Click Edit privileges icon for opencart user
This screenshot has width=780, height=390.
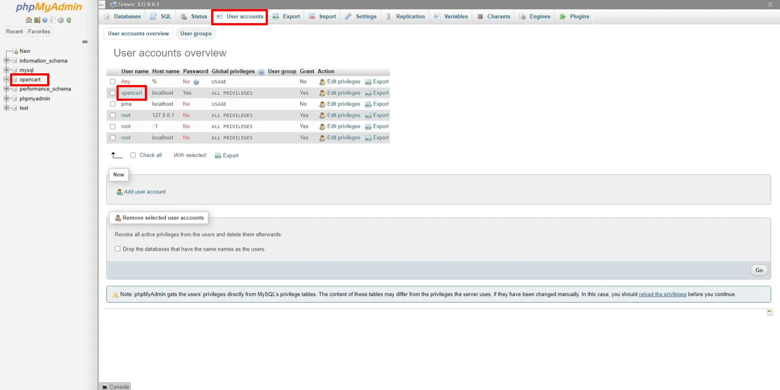tap(322, 93)
